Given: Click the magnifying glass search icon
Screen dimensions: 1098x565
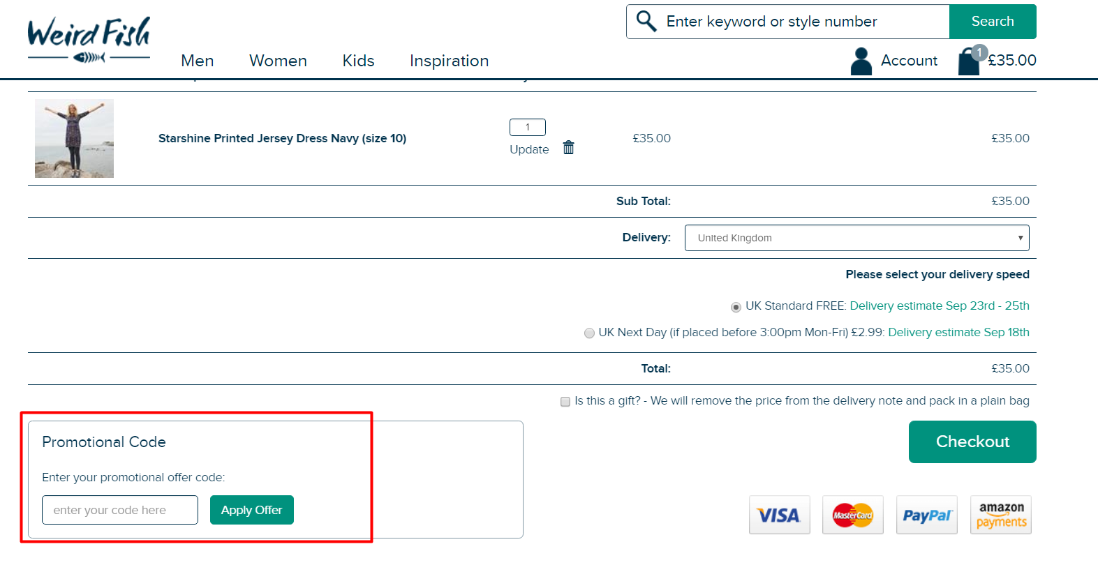Looking at the screenshot, I should point(646,22).
